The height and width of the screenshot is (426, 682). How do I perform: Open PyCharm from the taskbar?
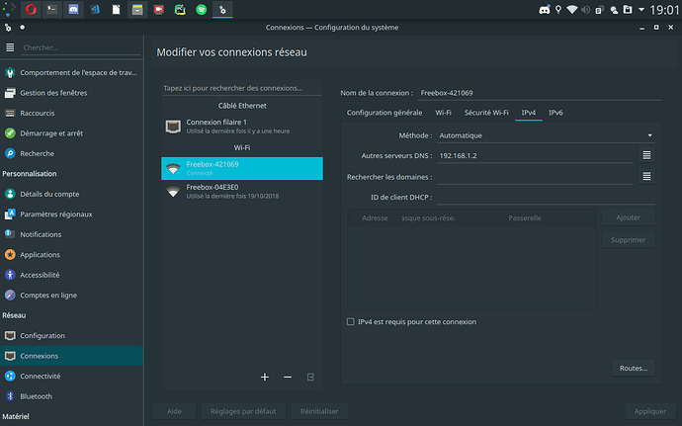click(x=180, y=9)
